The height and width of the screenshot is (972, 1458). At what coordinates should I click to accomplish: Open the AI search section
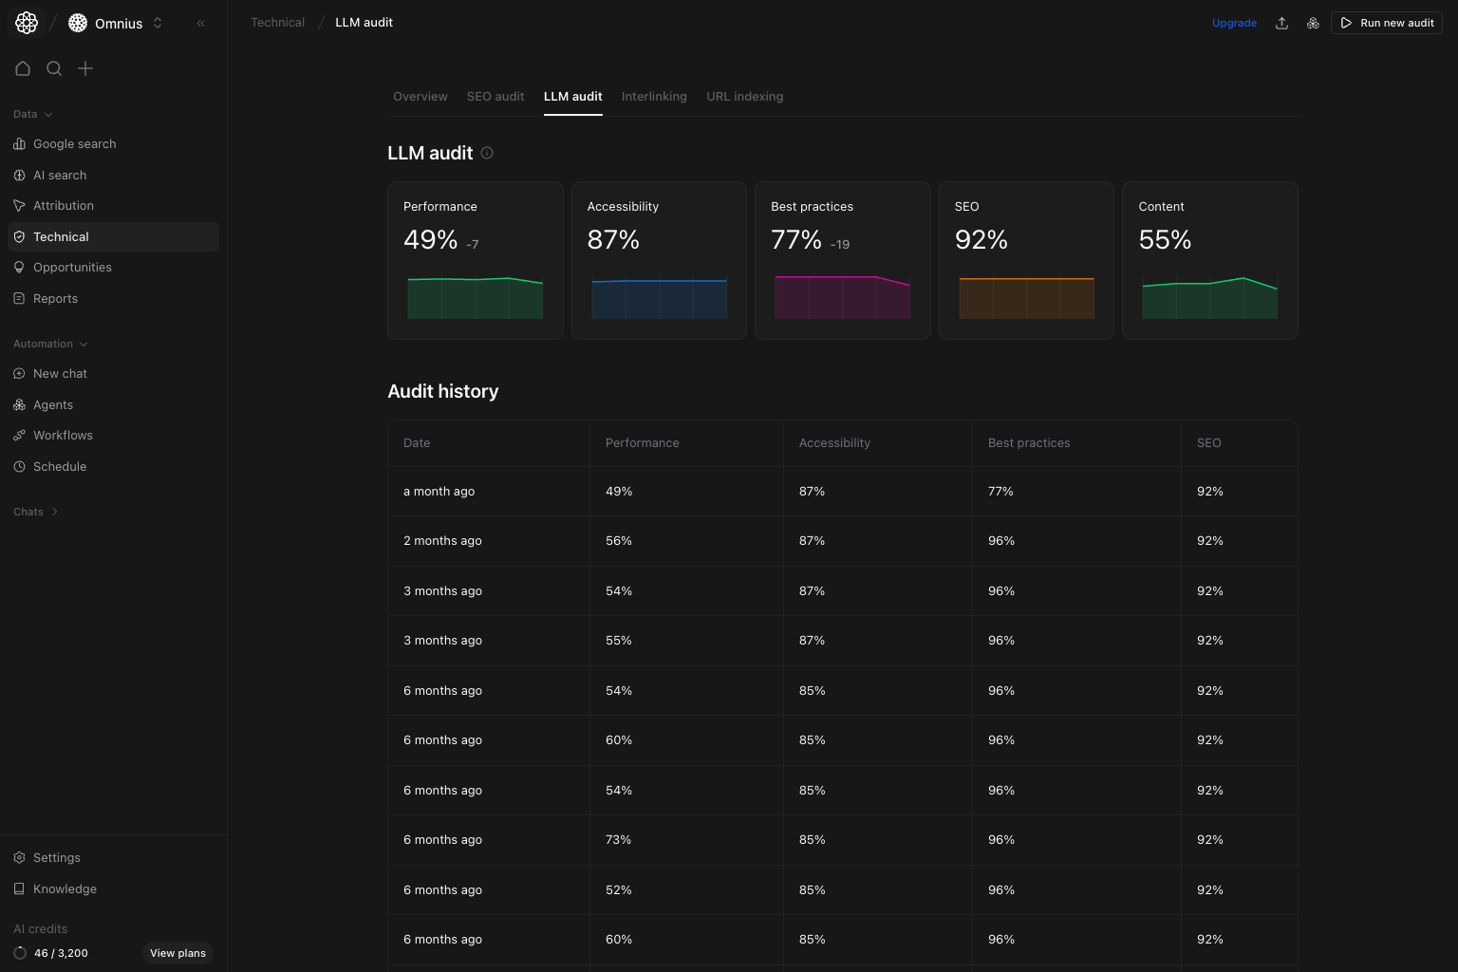[60, 175]
